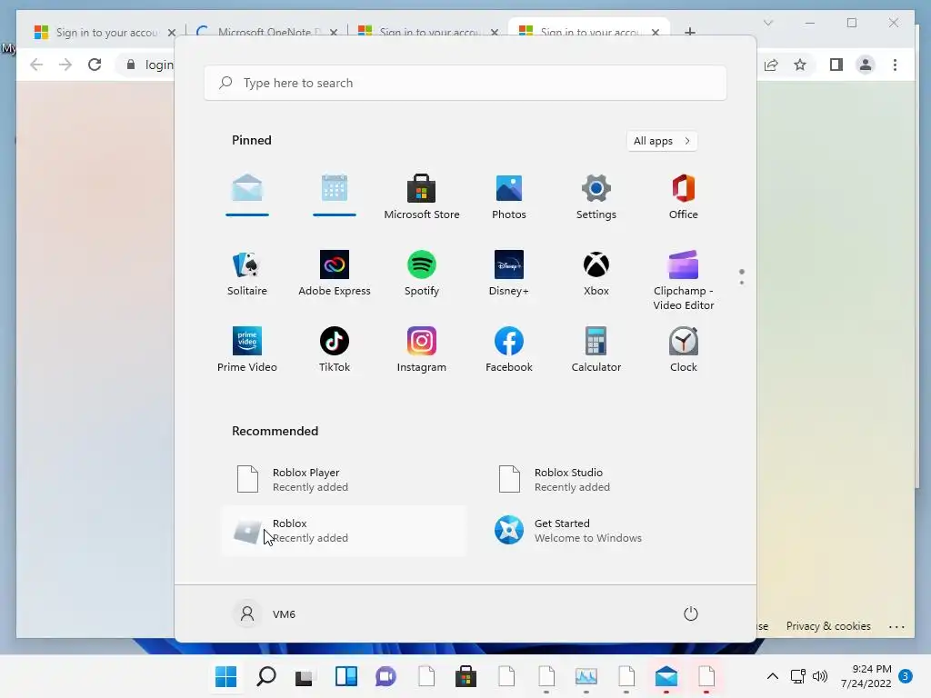Open Task View on the taskbar
Image resolution: width=931 pixels, height=698 pixels.
[x=305, y=676]
